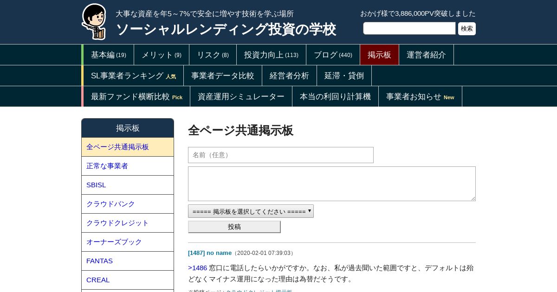The image size is (557, 292).
Task: Open SL事業者ランキング menu item
Action: tap(133, 76)
